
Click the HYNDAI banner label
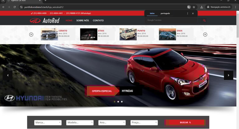coord(127,91)
